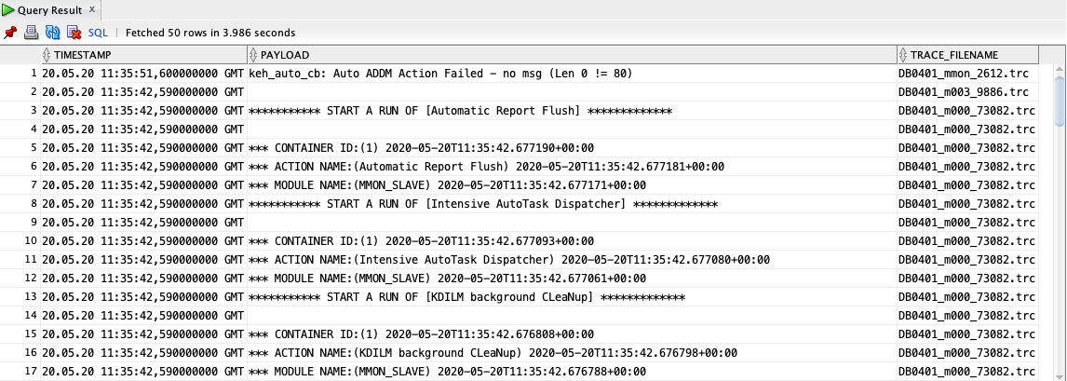This screenshot has height=381, width=1067.
Task: Click the sort icon beside TRACE_FILENAME header
Action: point(903,55)
